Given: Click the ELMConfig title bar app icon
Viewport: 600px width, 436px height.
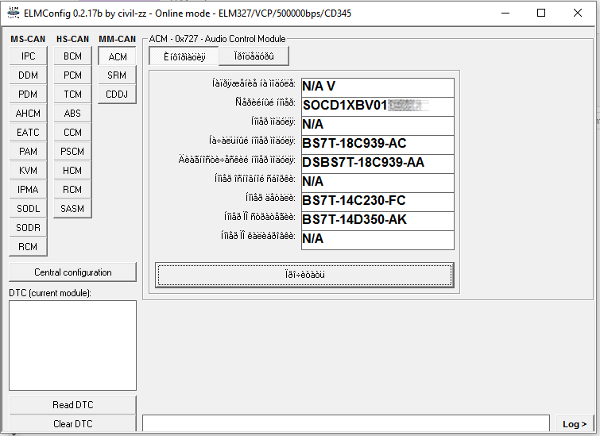Looking at the screenshot, I should (x=13, y=13).
